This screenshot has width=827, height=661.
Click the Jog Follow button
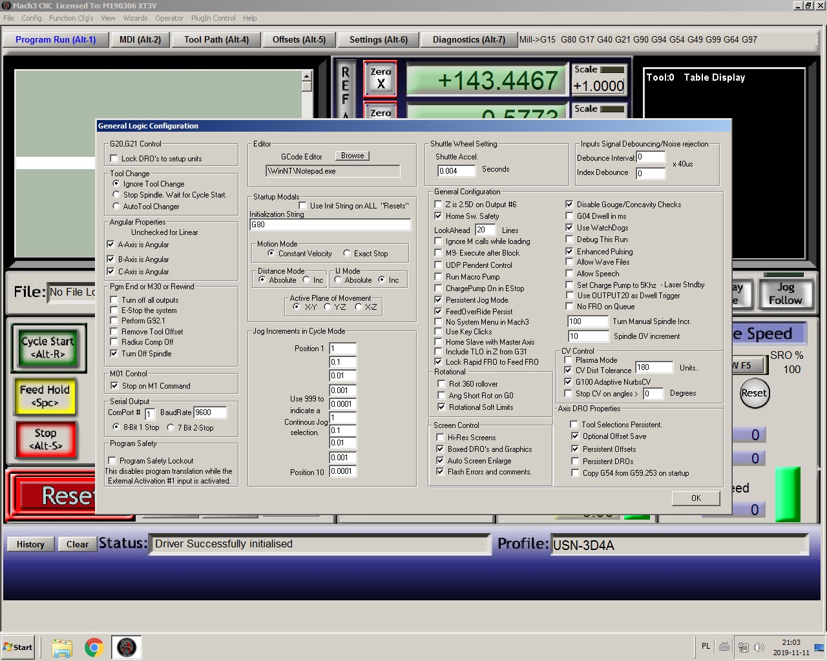(x=785, y=294)
